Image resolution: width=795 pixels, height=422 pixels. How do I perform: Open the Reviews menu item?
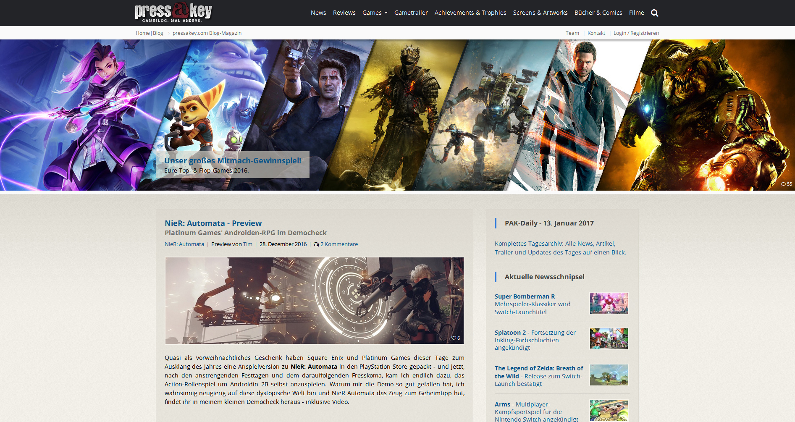344,13
